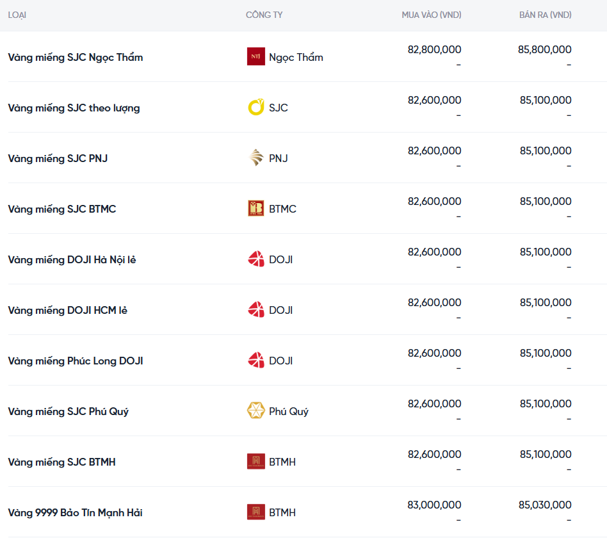Click sell price 85,100,000 in DOJI HCM row

coord(546,302)
